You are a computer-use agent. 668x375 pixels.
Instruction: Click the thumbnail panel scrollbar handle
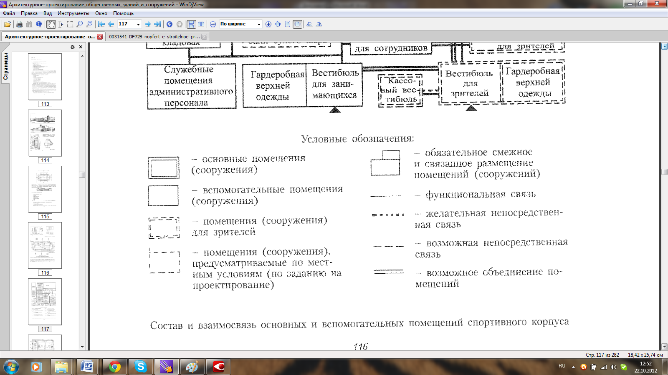point(82,175)
